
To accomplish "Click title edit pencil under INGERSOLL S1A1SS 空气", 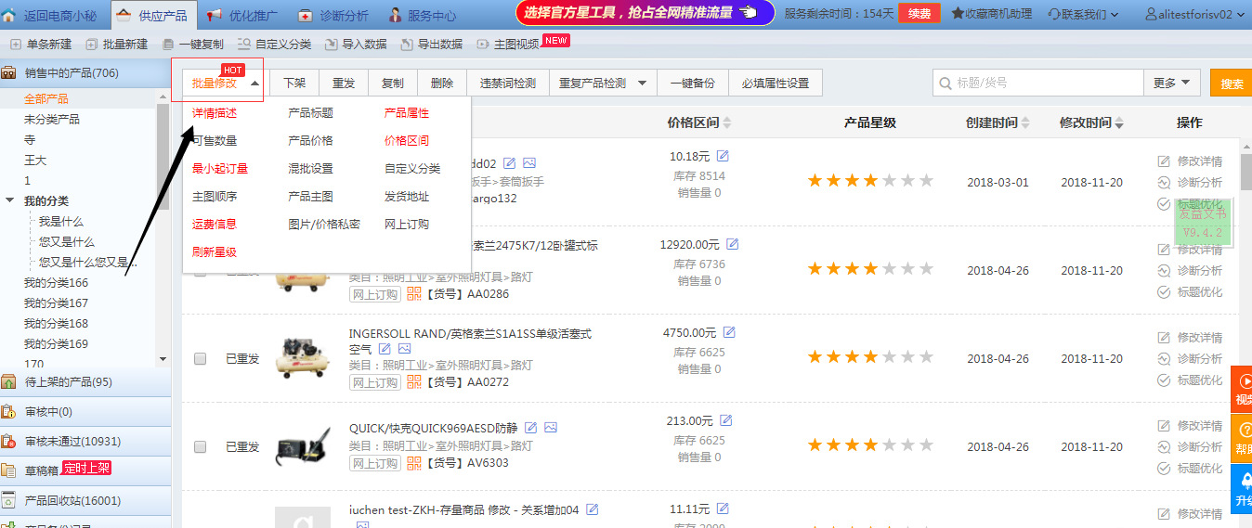I will tap(385, 349).
